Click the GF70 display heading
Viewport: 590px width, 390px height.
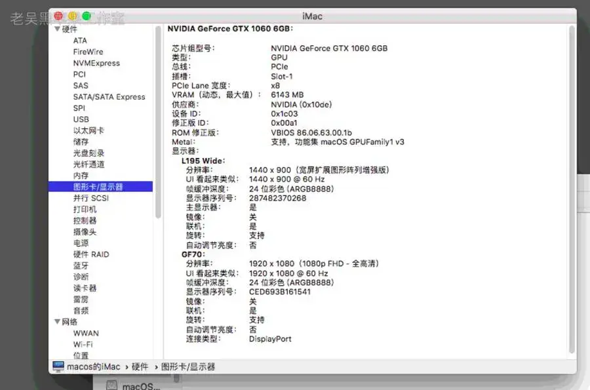(193, 254)
